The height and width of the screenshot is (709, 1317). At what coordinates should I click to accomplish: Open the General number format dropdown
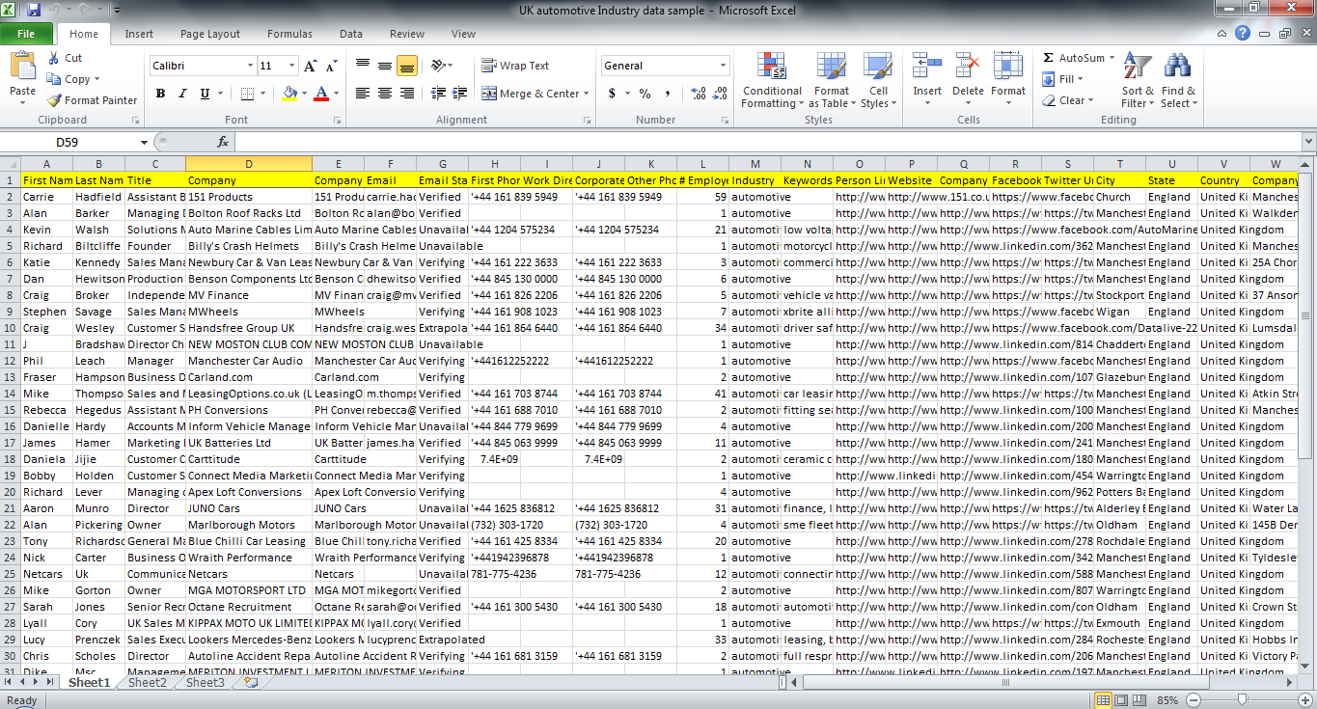pos(723,66)
